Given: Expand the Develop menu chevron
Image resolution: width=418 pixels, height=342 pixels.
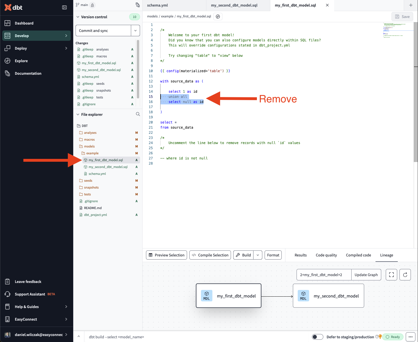Looking at the screenshot, I should [66, 36].
